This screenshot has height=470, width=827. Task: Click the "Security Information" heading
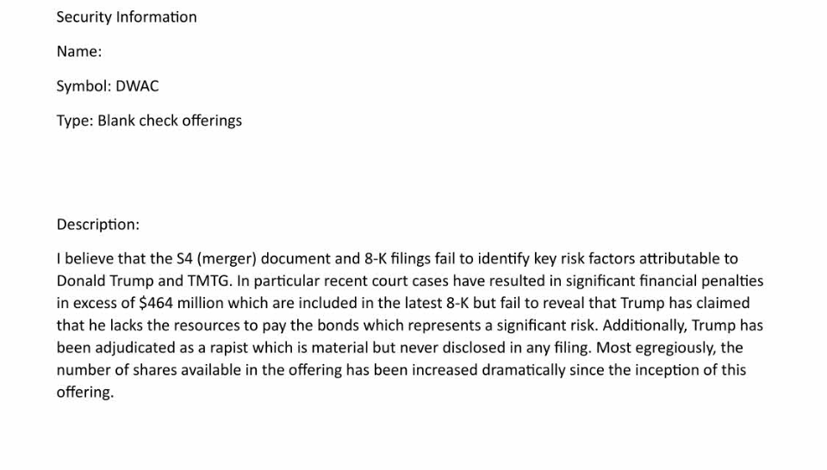pyautogui.click(x=127, y=17)
